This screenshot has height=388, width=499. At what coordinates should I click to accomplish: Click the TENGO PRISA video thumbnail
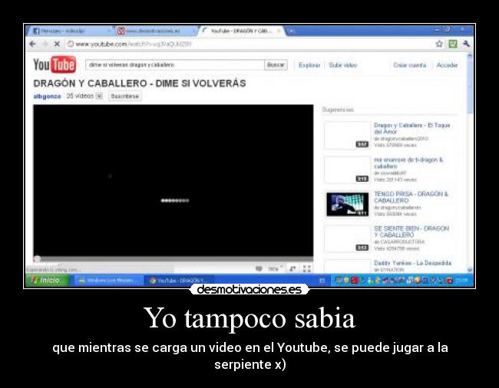[x=347, y=204]
